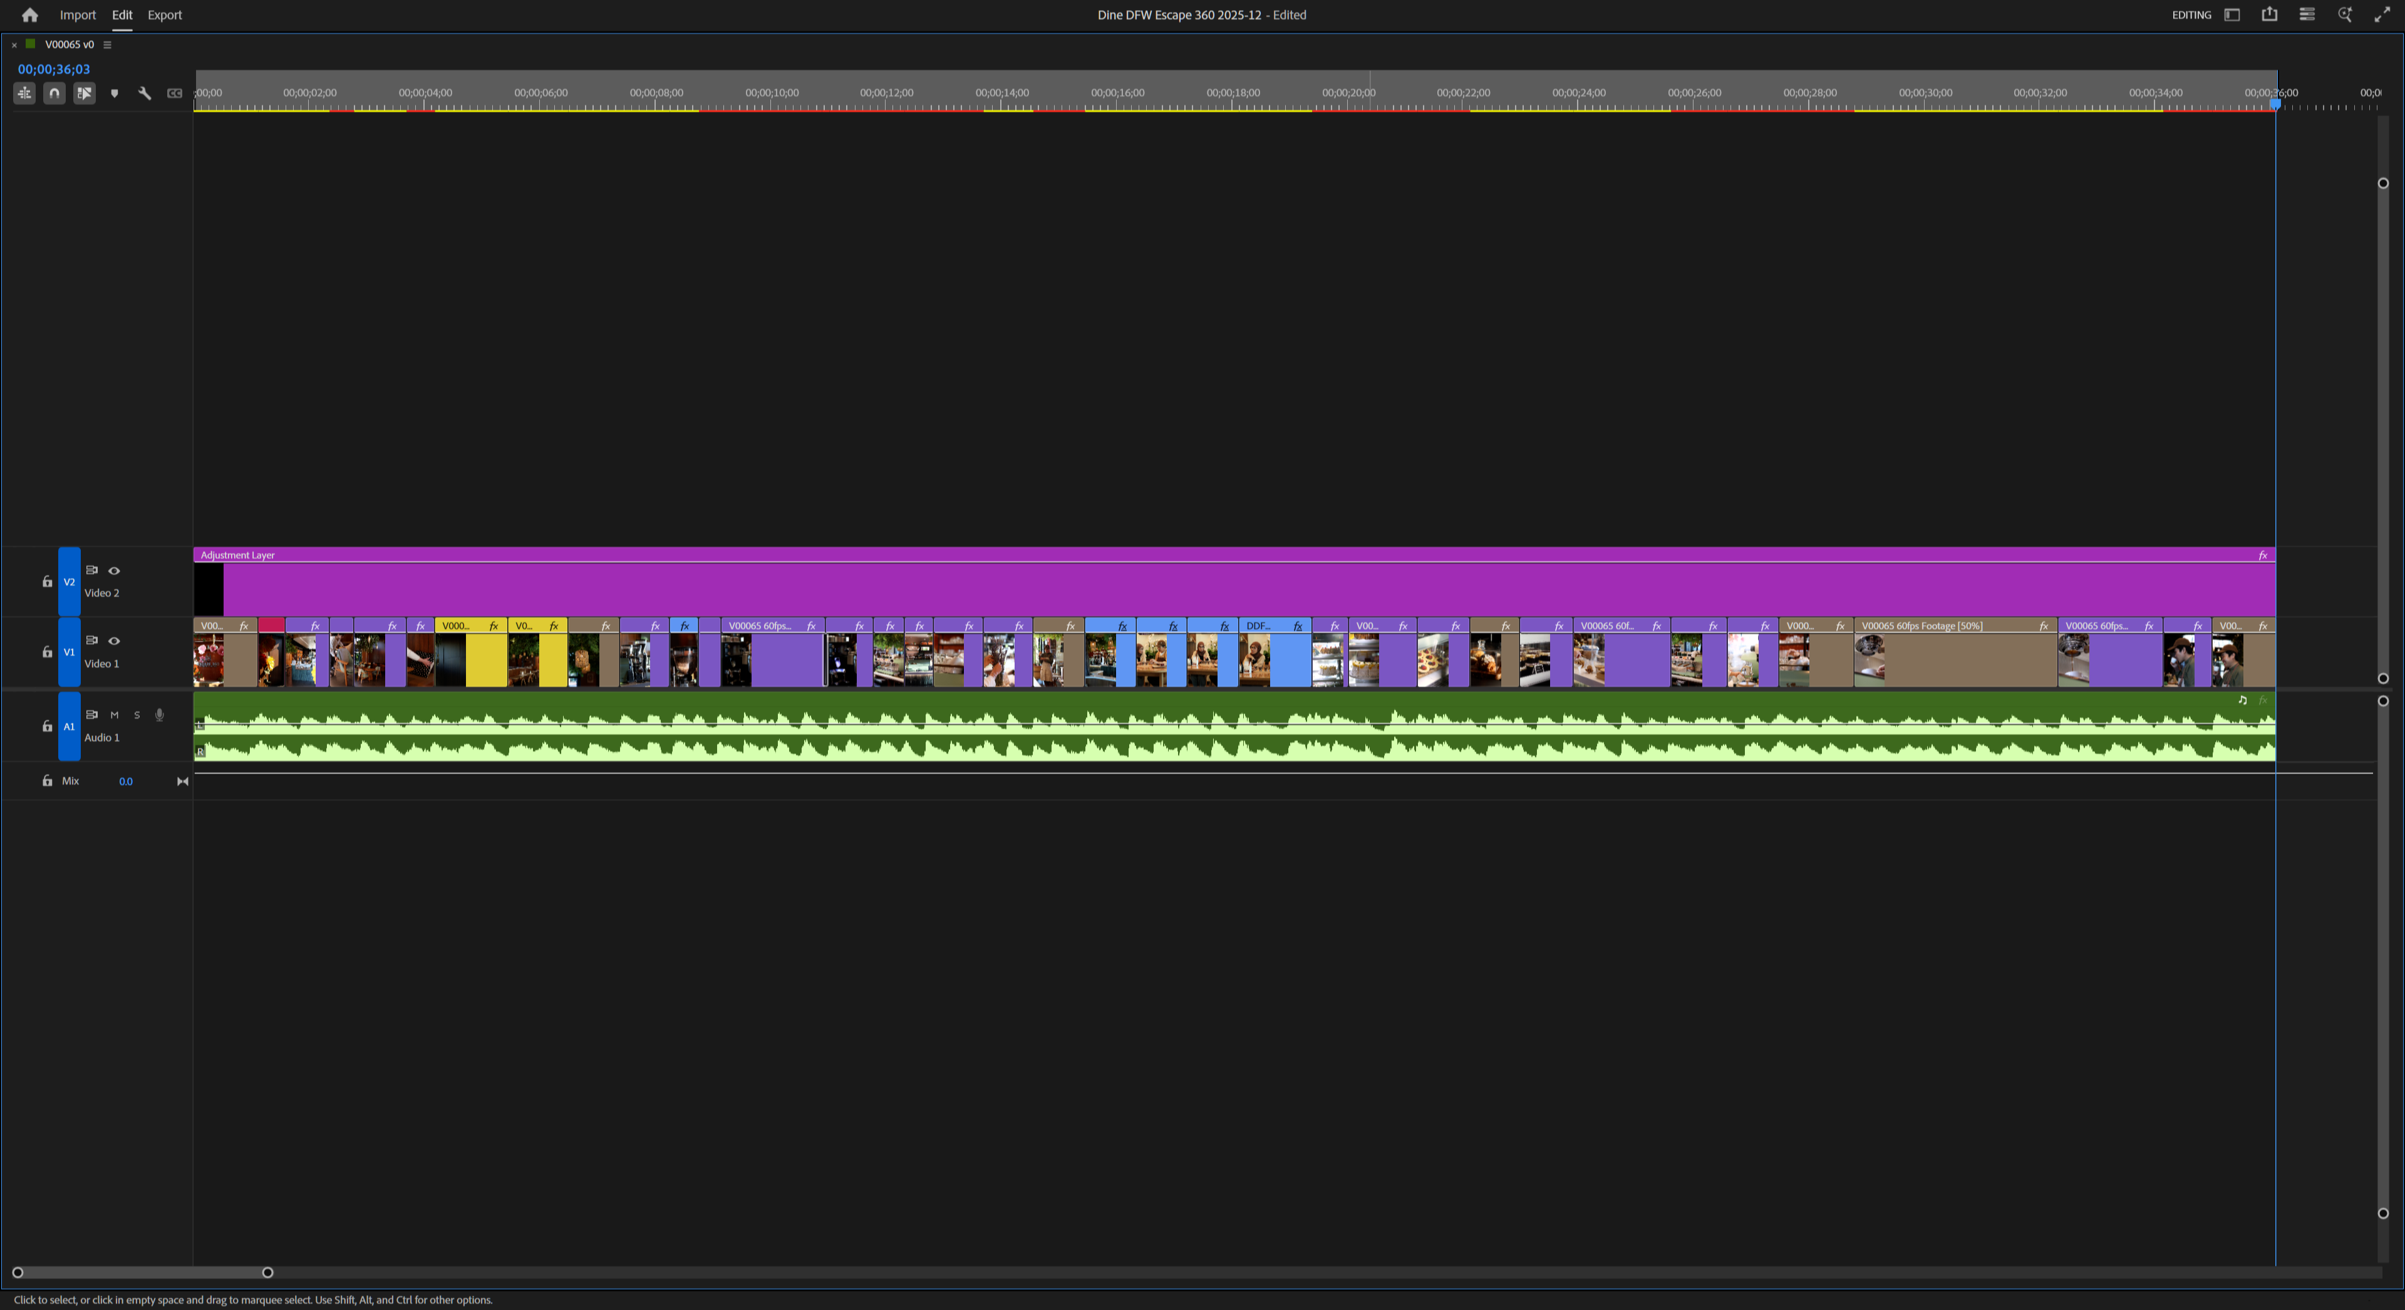Image resolution: width=2405 pixels, height=1310 pixels.
Task: Open the Import menu
Action: 78,15
